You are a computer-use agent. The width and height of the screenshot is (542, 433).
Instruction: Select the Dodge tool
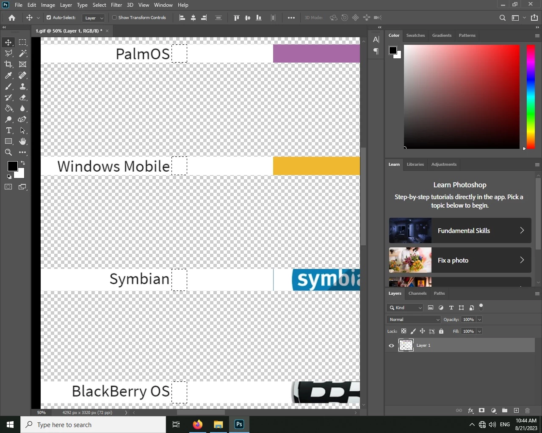point(8,119)
